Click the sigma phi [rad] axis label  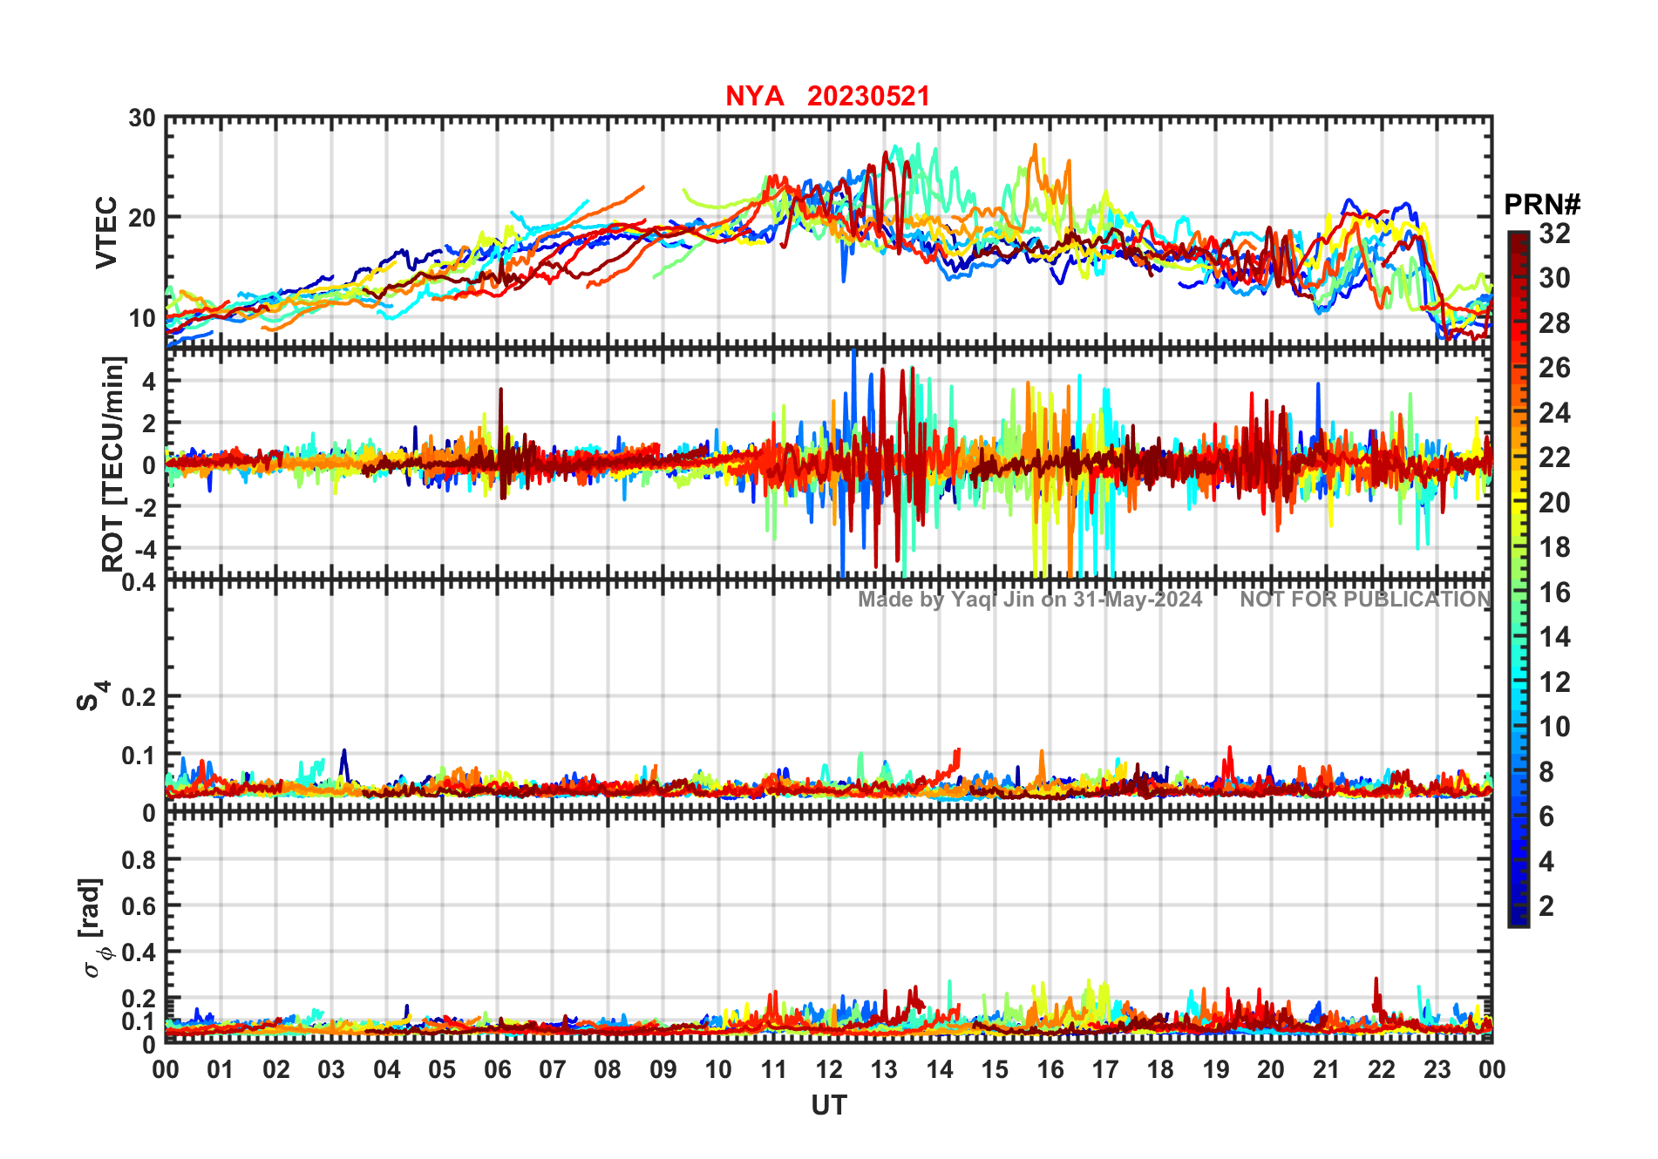pos(94,928)
